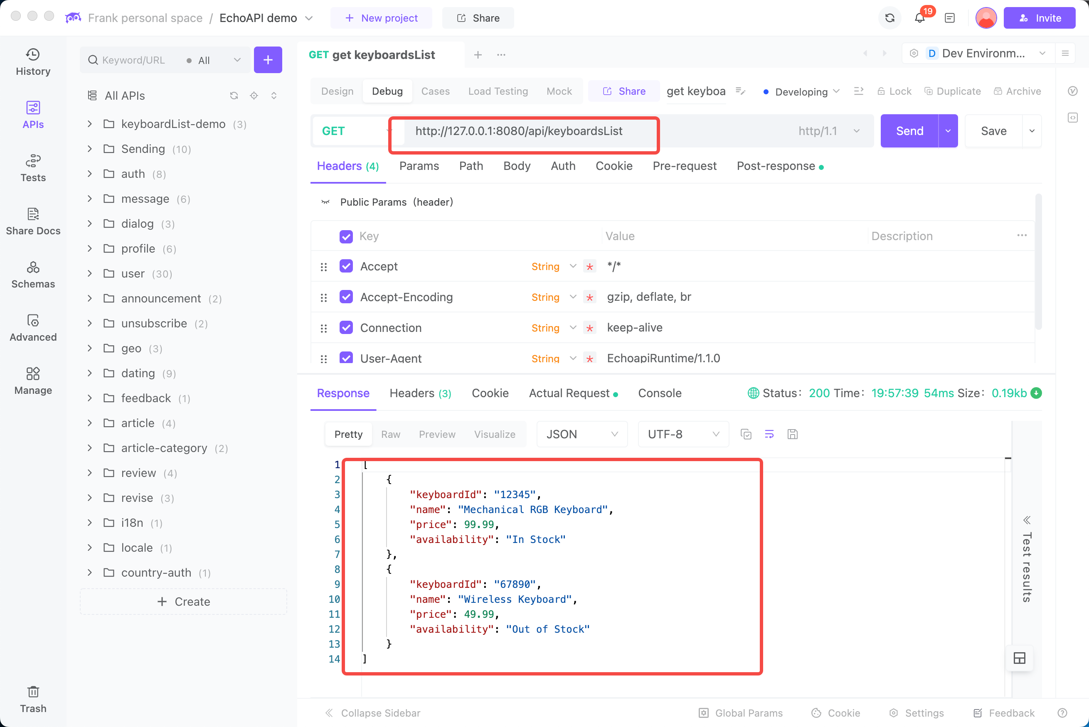Click the History panel icon
The width and height of the screenshot is (1089, 727).
point(32,61)
